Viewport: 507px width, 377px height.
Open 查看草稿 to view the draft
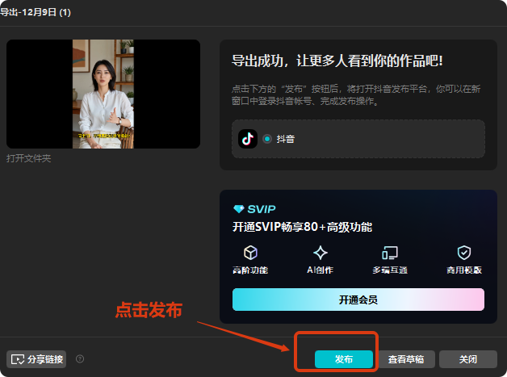pos(406,359)
